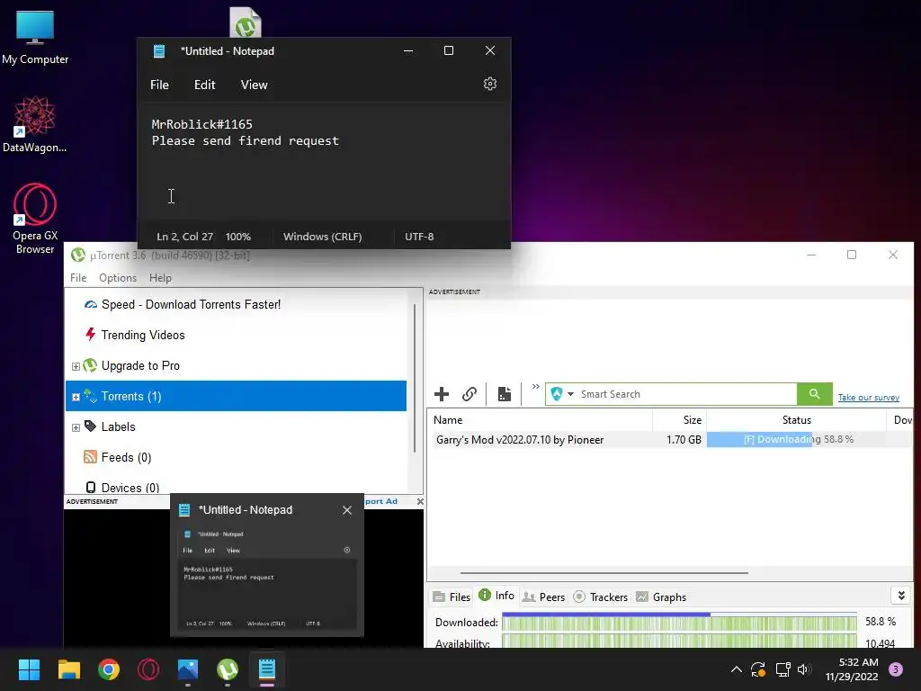Sort torrents by Size column header
The width and height of the screenshot is (921, 691).
click(x=680, y=420)
